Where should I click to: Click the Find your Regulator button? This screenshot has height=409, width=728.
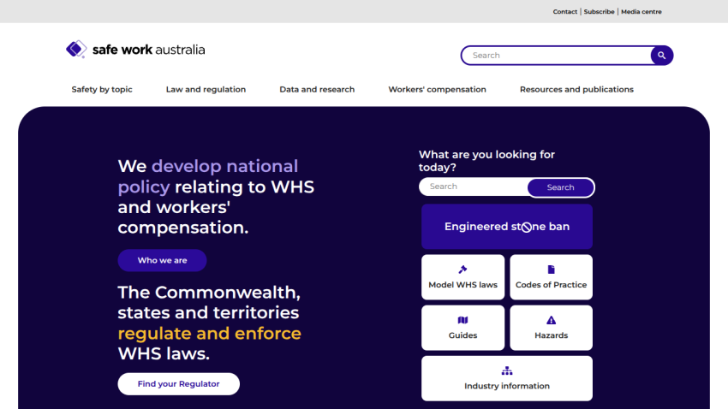[x=178, y=384]
